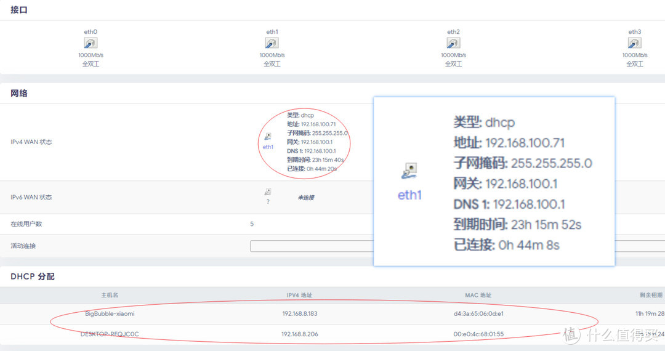Click popup 网关 192.168.100.1 line

point(505,184)
